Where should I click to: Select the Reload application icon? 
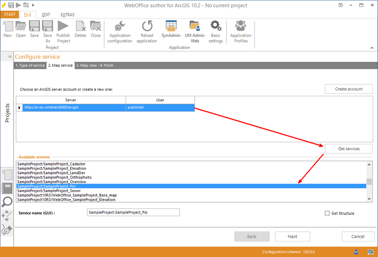[x=146, y=31]
